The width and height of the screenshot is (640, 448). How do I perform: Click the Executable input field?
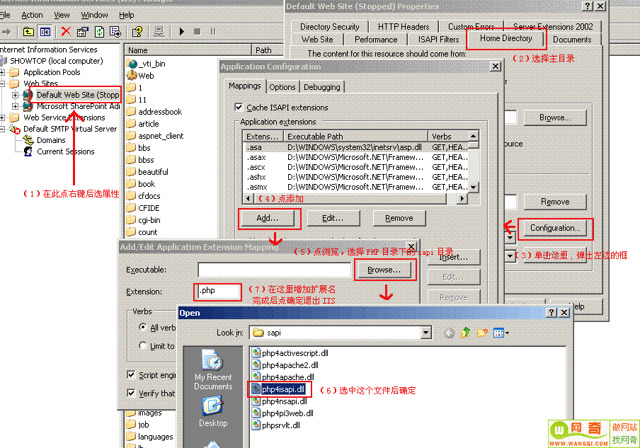coord(274,270)
